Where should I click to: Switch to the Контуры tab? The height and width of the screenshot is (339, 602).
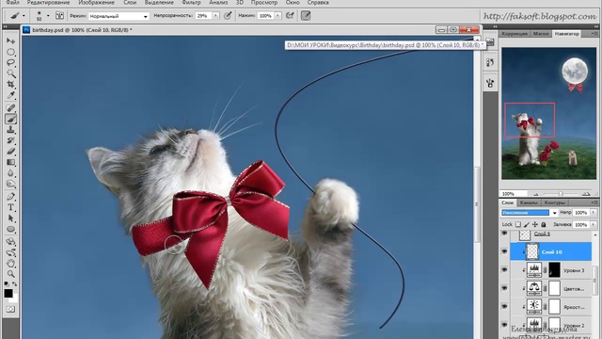click(x=554, y=202)
